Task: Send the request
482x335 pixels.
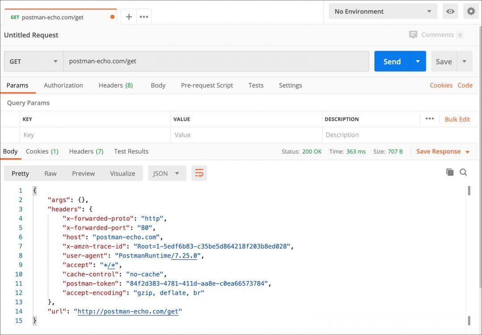Action: (391, 61)
